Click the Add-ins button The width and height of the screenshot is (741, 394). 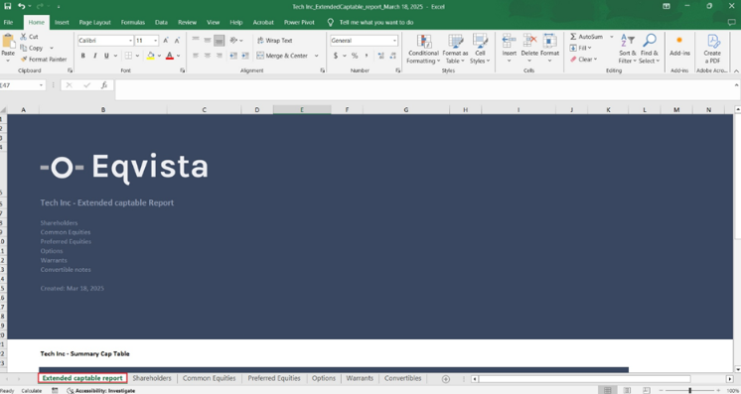coord(679,46)
